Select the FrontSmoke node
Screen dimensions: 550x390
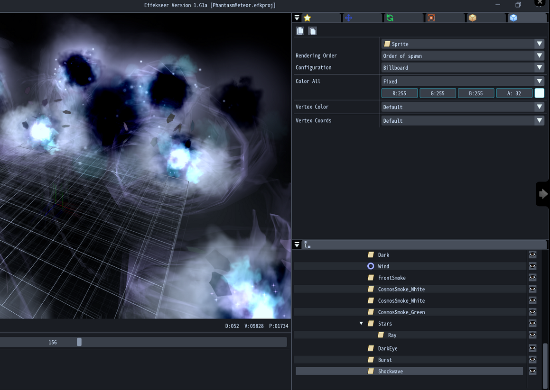coord(392,278)
